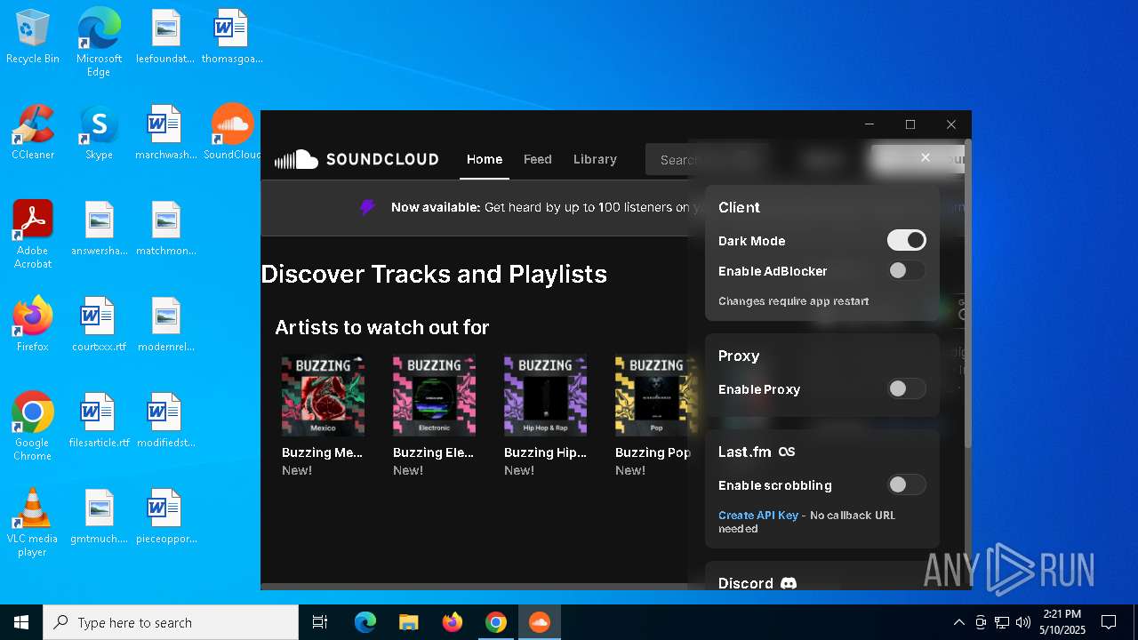Click the taskbar search box
This screenshot has height=640, width=1138.
pos(171,622)
